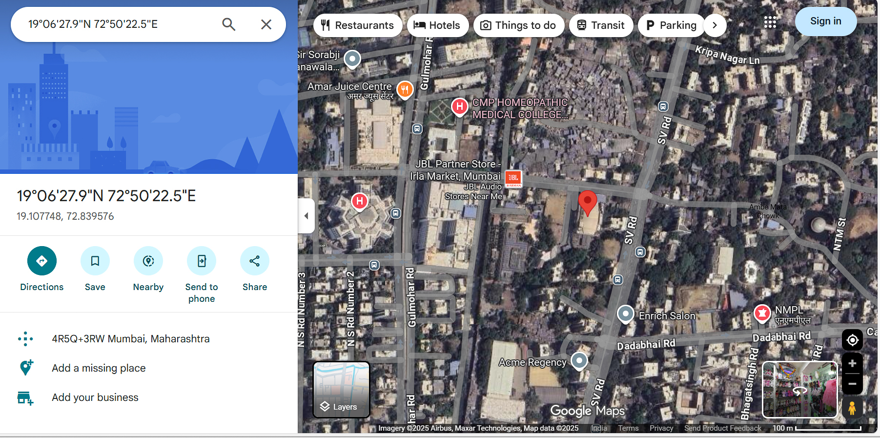880x438 pixels.
Task: Click the India region link
Action: pyautogui.click(x=599, y=428)
